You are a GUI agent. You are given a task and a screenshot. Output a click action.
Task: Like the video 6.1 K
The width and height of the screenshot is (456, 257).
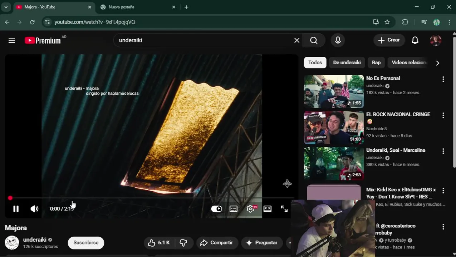coord(159,243)
